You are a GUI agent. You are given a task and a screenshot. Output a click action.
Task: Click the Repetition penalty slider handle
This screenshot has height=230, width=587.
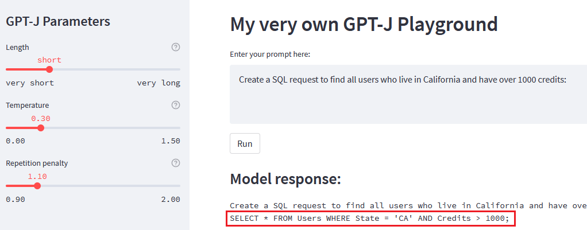coord(37,186)
